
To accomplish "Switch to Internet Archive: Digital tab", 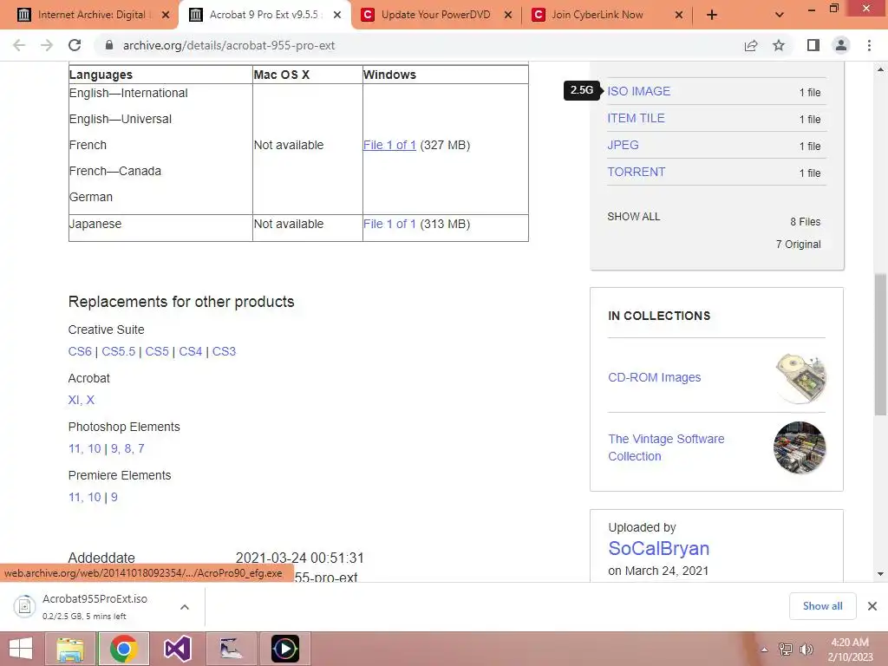I will click(x=90, y=15).
